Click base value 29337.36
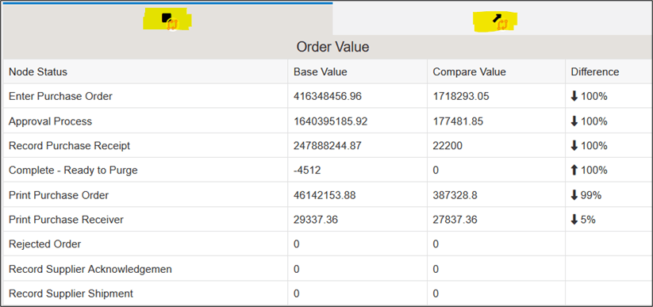Viewport: 653px width, 307px height. (315, 220)
